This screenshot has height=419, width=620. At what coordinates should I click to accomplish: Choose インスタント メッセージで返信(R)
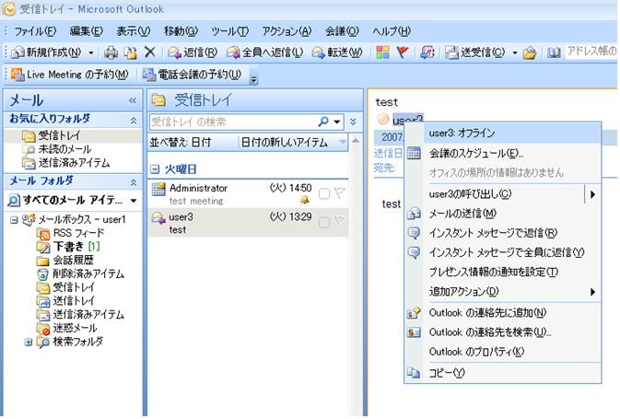click(x=503, y=233)
